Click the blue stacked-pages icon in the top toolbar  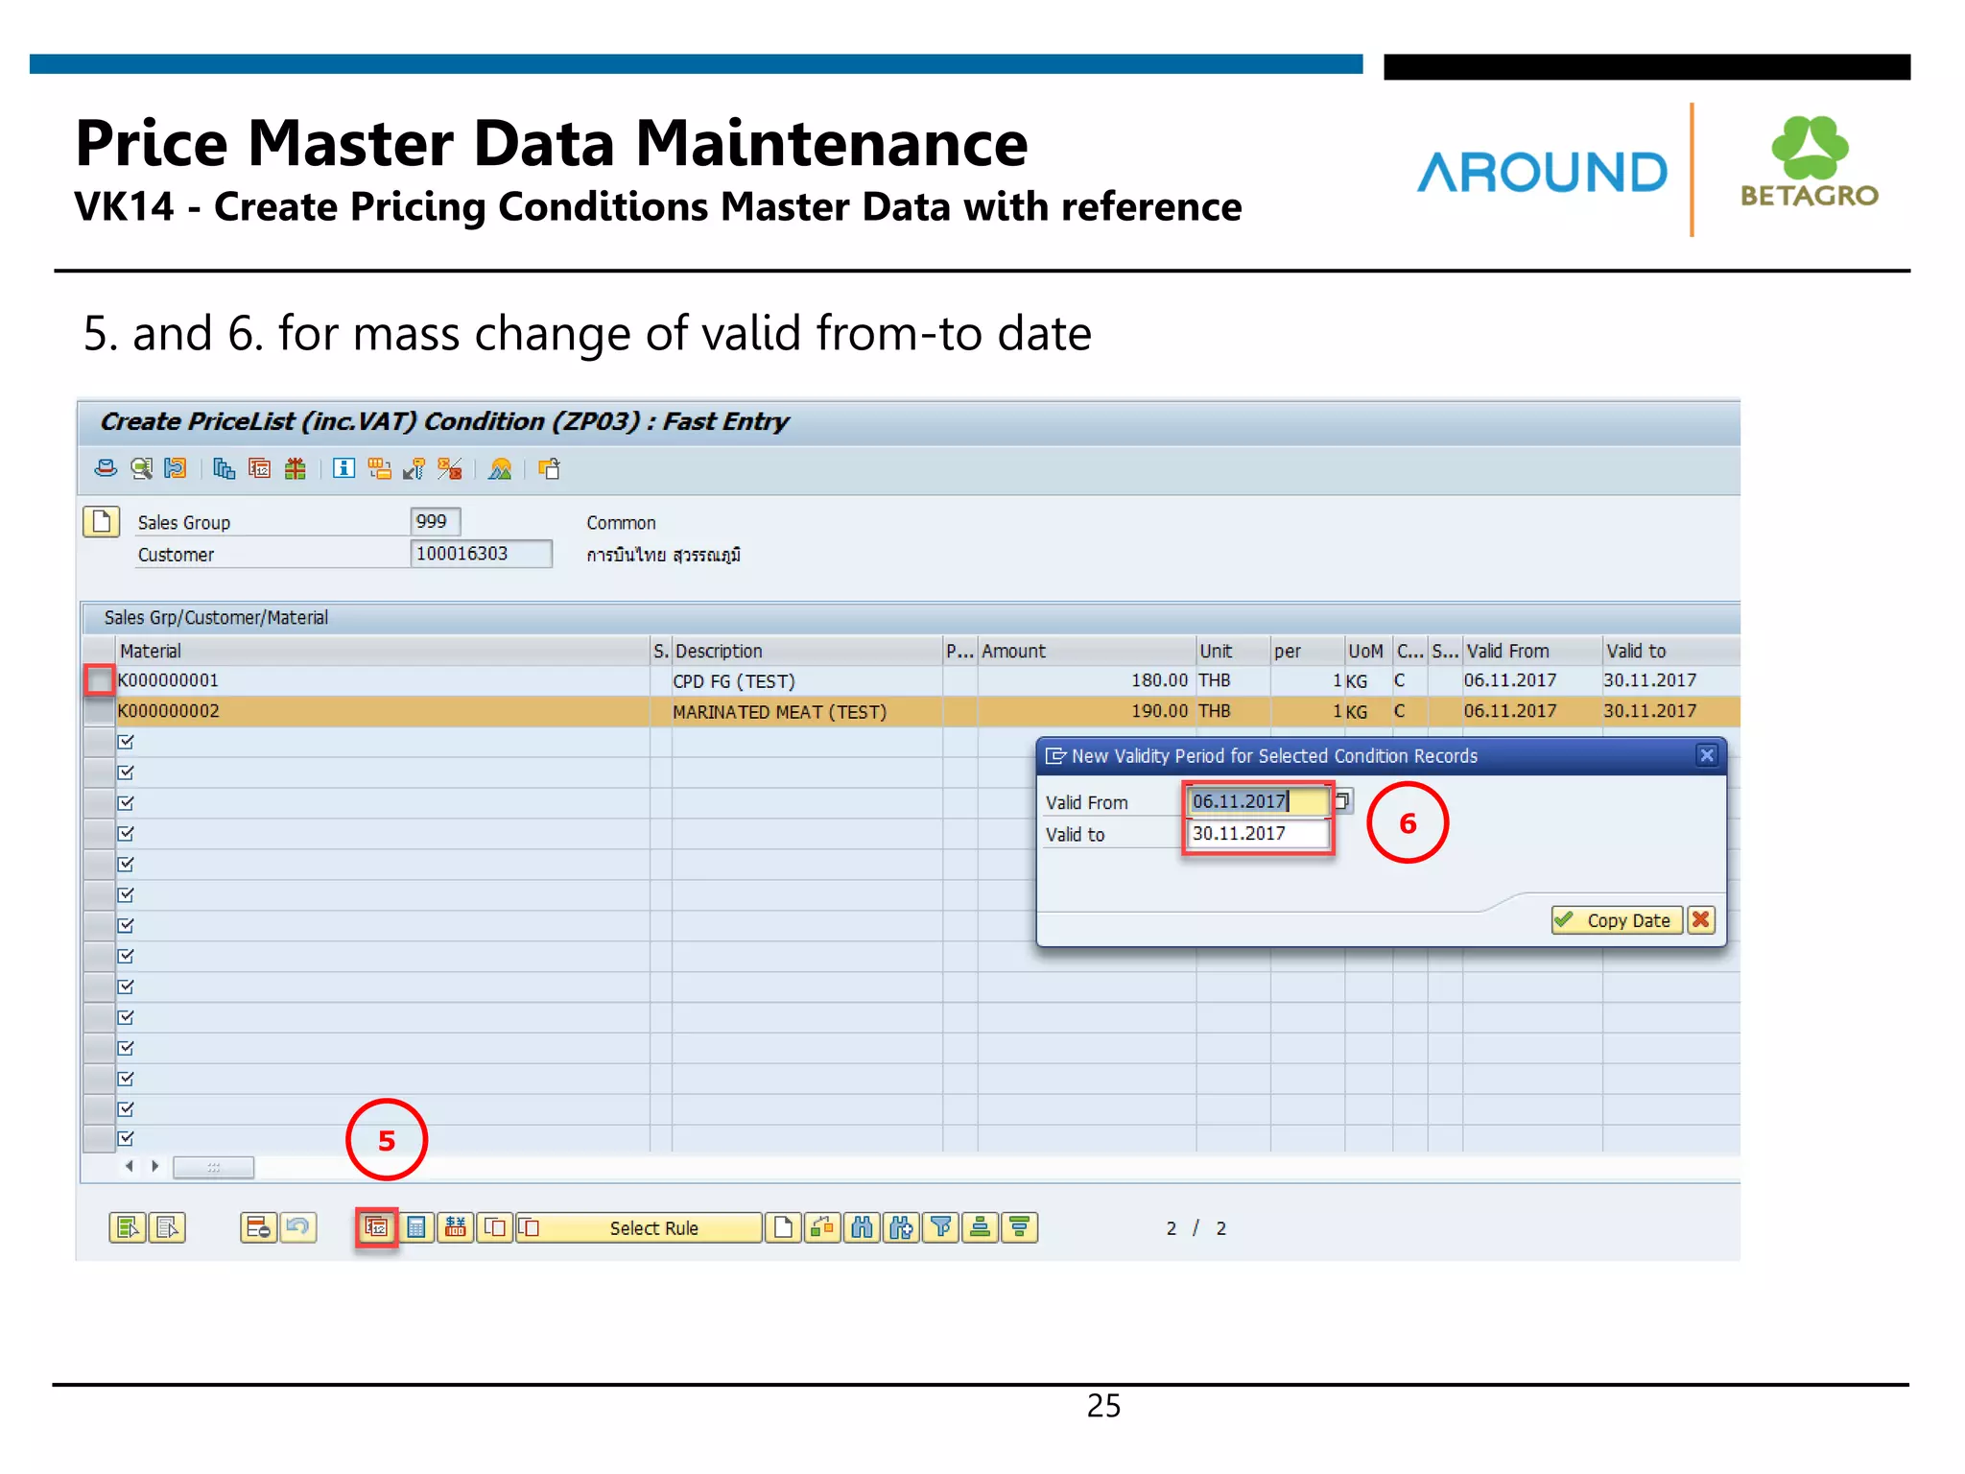pos(224,468)
